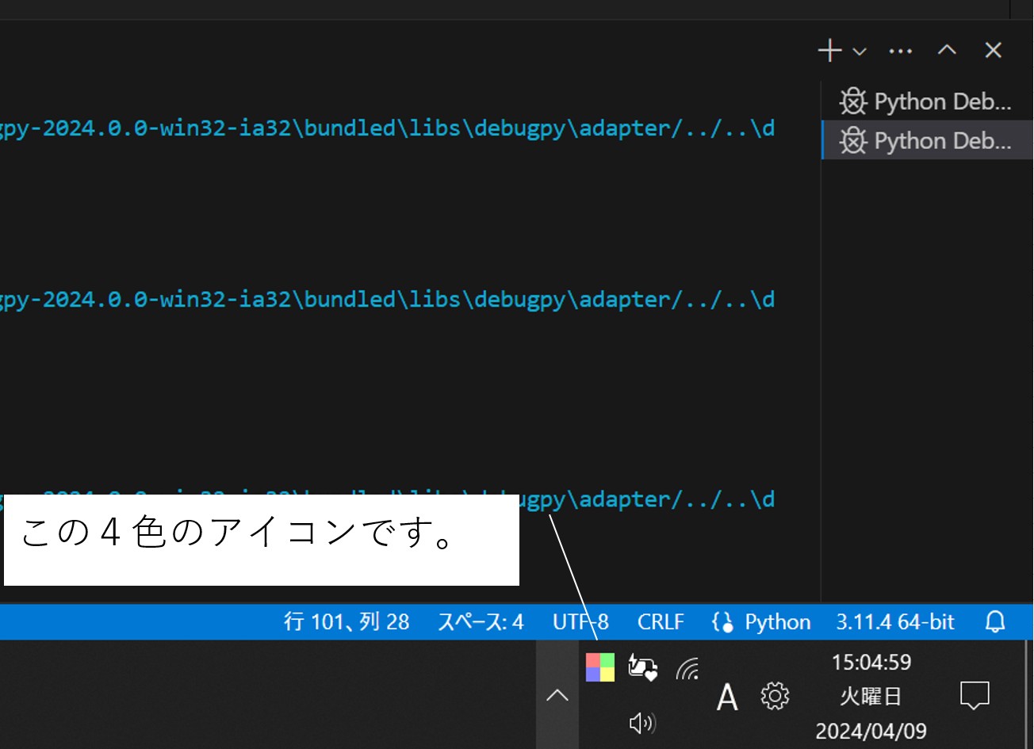Click the Wi-Fi icon in the system tray
The width and height of the screenshot is (1034, 749).
(687, 668)
